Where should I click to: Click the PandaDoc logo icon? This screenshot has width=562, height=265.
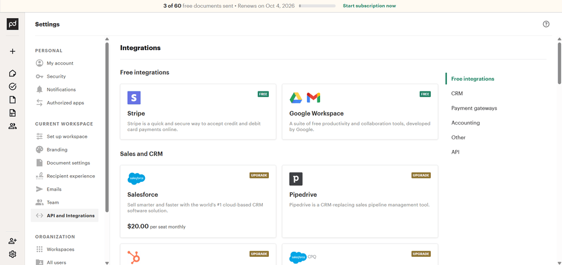point(13,24)
